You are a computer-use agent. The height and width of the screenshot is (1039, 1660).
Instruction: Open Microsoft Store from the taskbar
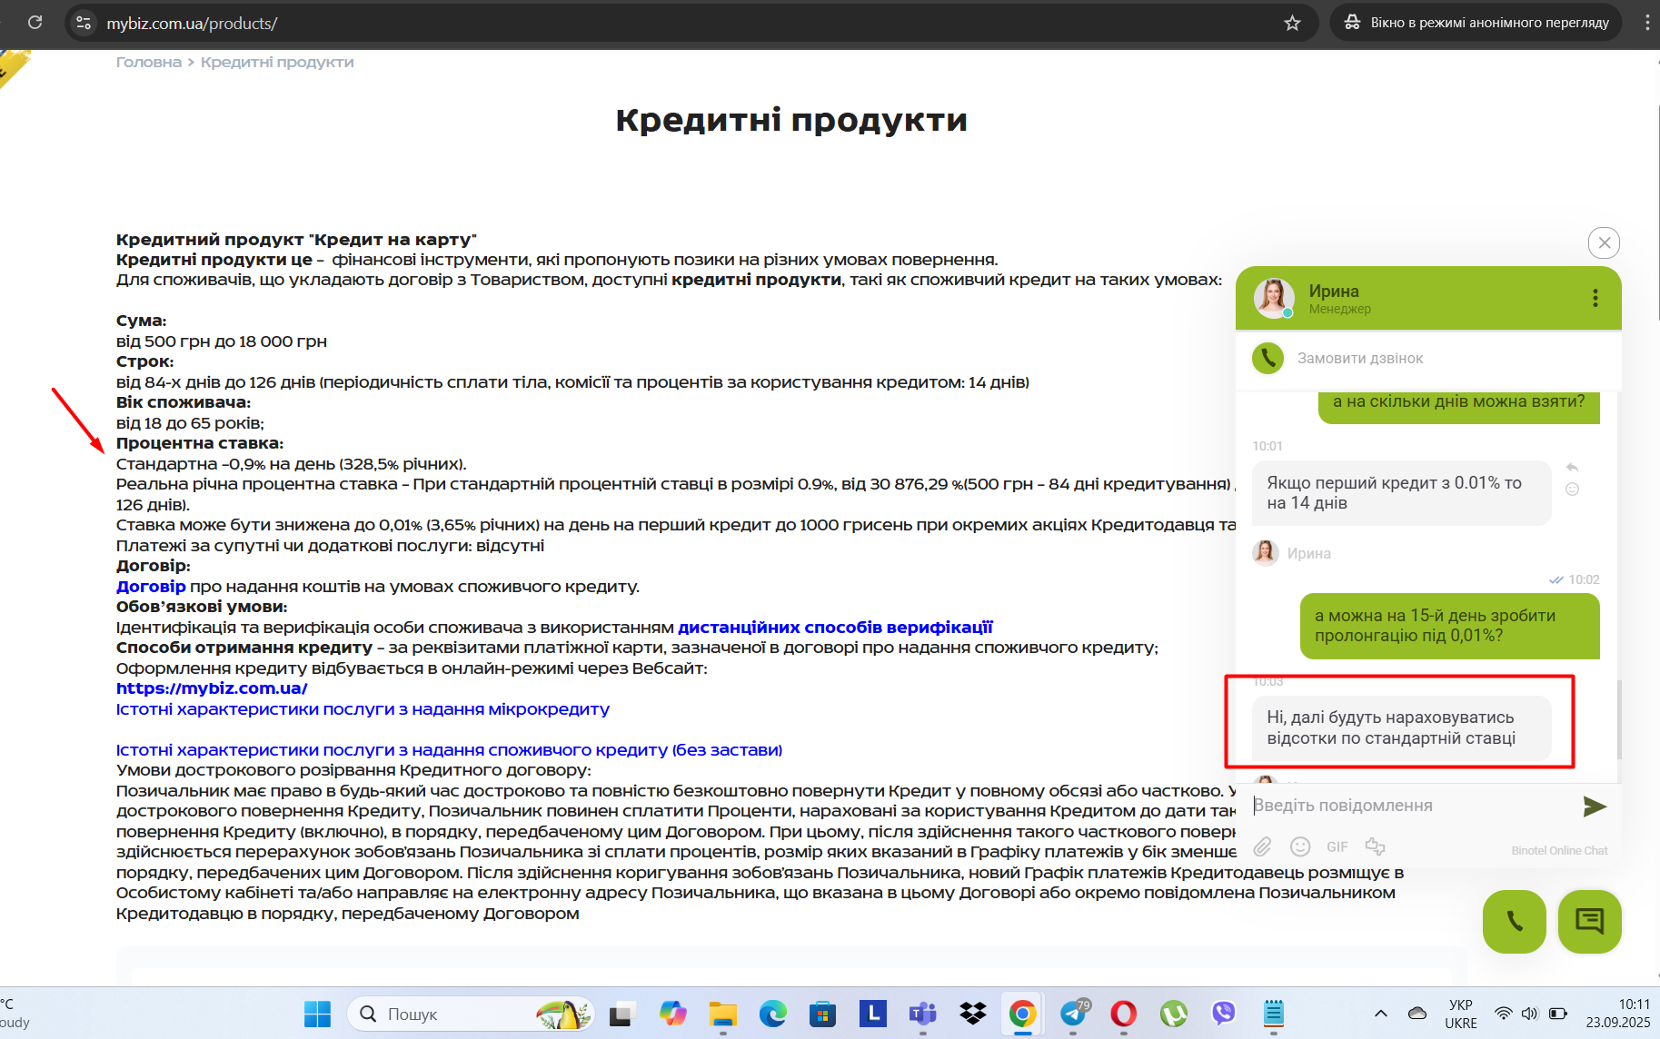[x=823, y=1014]
